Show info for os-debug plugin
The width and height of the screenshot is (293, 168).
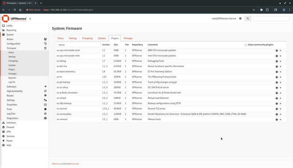[x=277, y=61]
